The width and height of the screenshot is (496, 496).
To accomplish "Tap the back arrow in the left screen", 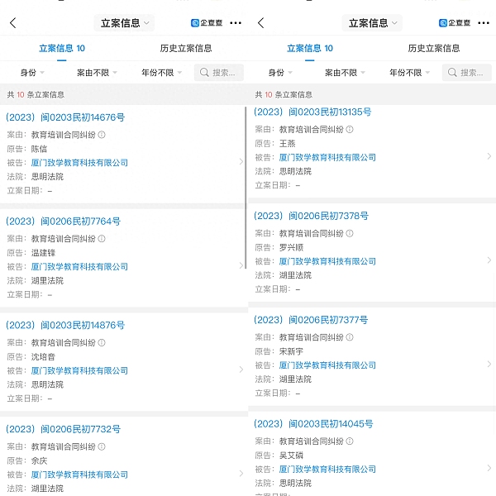I will (13, 23).
